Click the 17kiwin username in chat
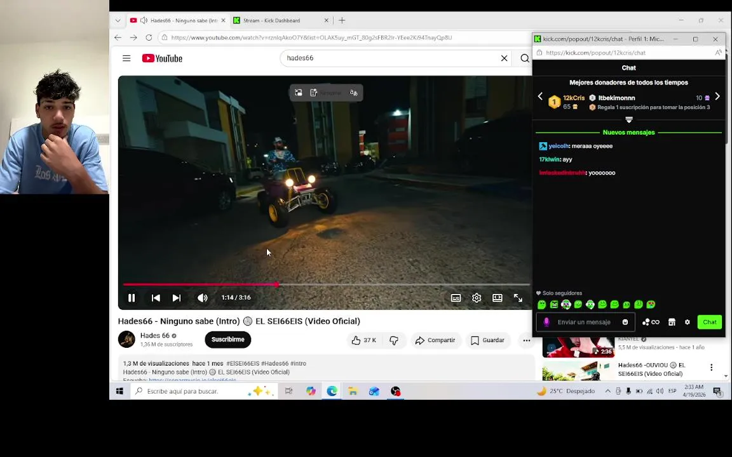 pyautogui.click(x=550, y=159)
